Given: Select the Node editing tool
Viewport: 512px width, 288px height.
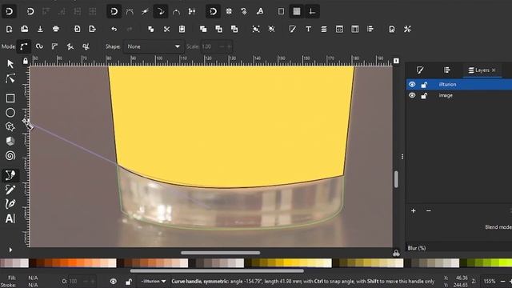Looking at the screenshot, I should click(10, 78).
